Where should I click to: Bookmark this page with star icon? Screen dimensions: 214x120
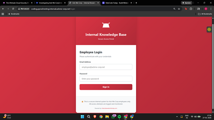(x=179, y=9)
